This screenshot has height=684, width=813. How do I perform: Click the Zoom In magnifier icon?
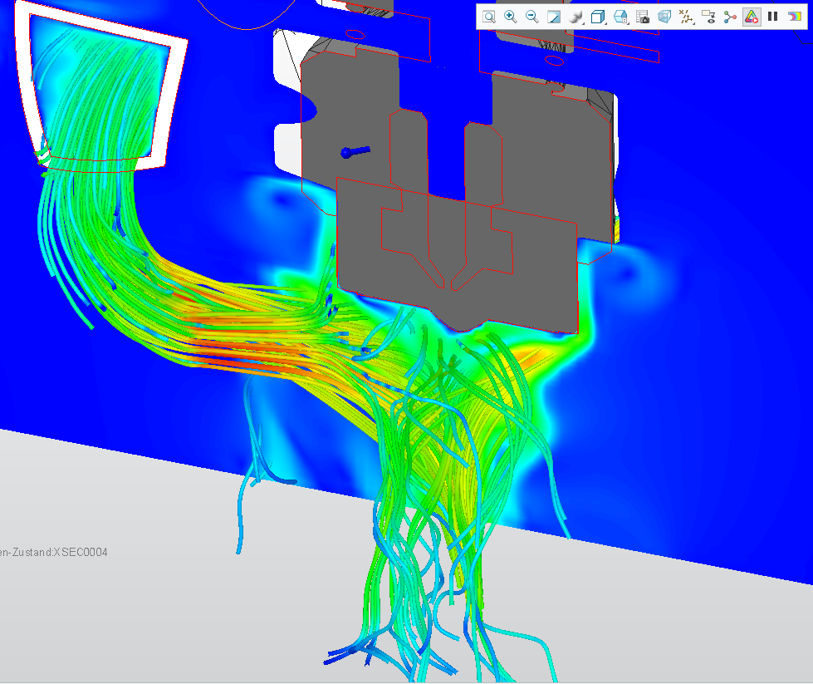click(x=509, y=16)
